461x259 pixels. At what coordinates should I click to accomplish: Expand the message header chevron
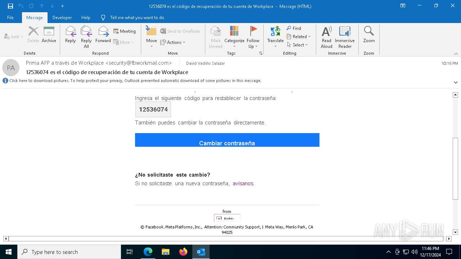456,82
